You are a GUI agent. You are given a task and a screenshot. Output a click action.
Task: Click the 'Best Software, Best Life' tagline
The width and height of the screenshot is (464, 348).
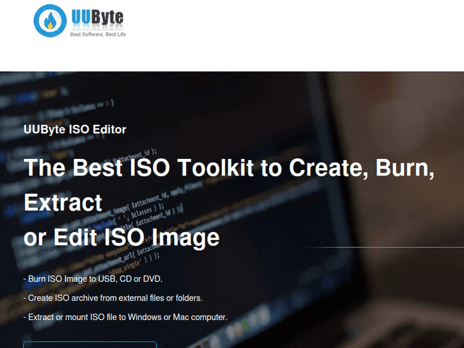tap(98, 34)
